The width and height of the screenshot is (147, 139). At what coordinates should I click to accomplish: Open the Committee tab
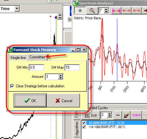pos(37,57)
